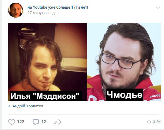Click the 3.2K views counter
Viewport: 164px width, 130px height.
157,122
